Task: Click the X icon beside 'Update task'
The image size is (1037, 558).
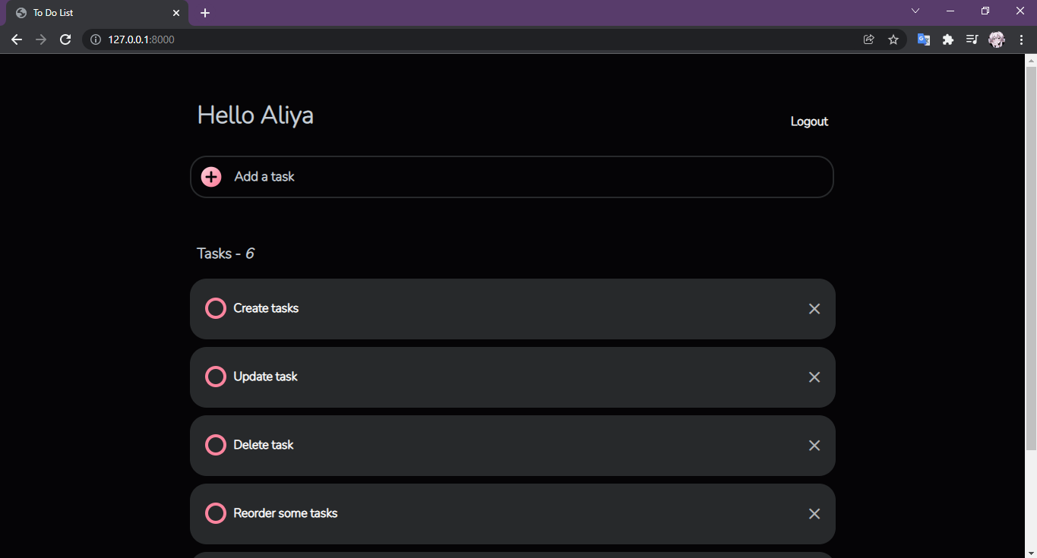Action: [x=814, y=377]
